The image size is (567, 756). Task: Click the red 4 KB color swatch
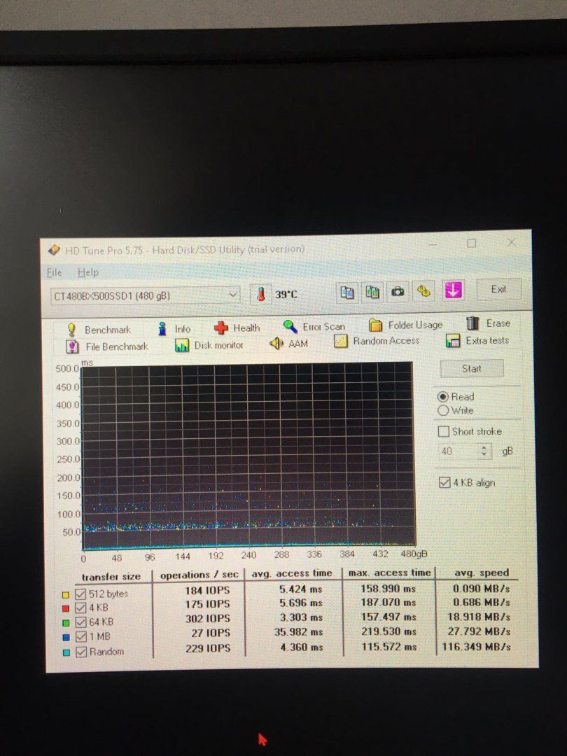pyautogui.click(x=66, y=609)
